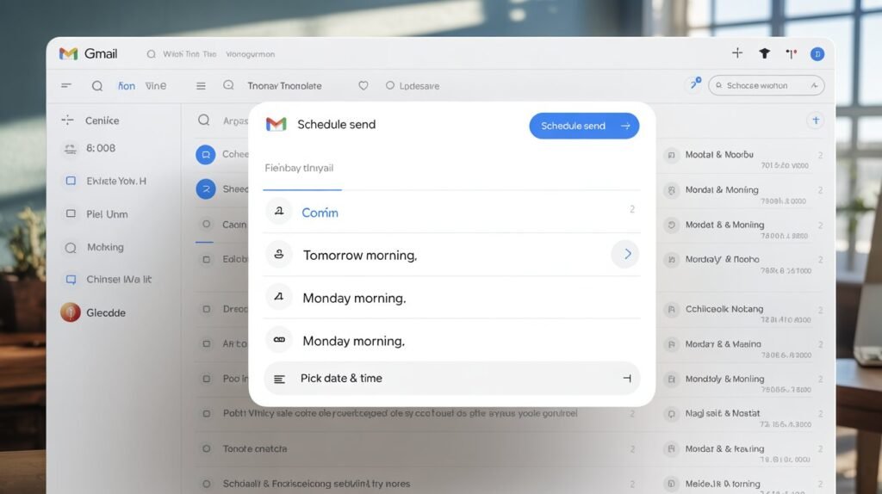Open the Molxing sidebar item
This screenshot has width=882, height=494.
coord(105,247)
